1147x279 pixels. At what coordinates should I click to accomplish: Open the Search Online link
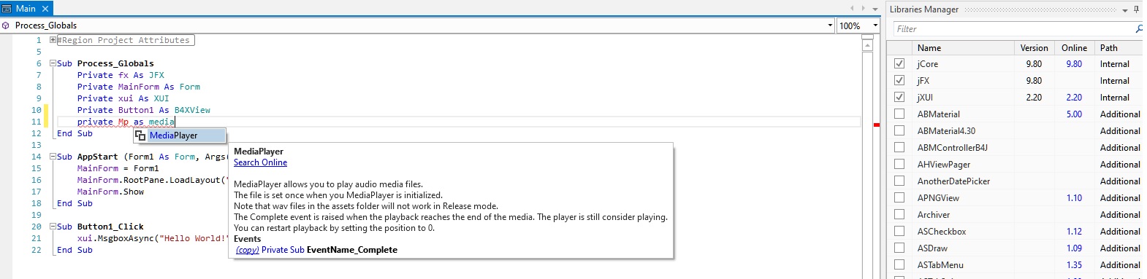260,162
